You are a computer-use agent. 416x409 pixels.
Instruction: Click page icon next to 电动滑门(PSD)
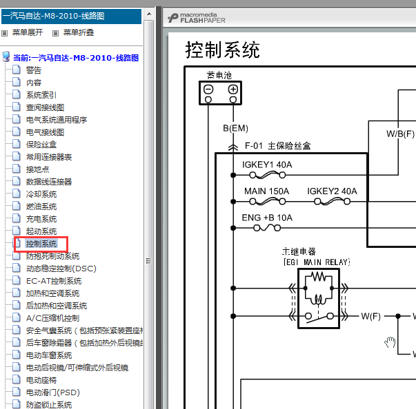pyautogui.click(x=17, y=392)
